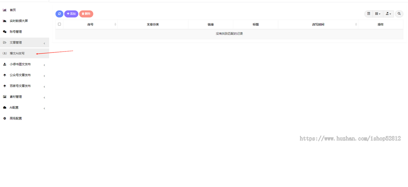Open the columns grid dropdown
The height and width of the screenshot is (187, 408).
pos(377,14)
